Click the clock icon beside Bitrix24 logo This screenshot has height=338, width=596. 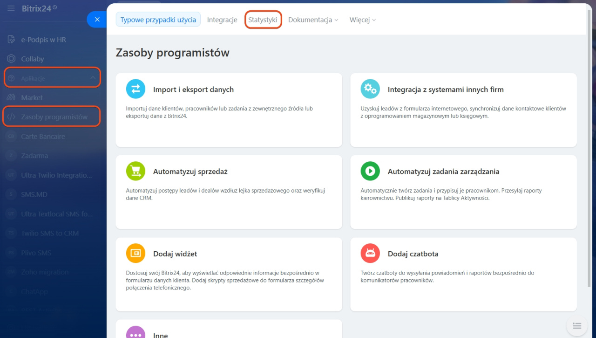[x=55, y=7]
